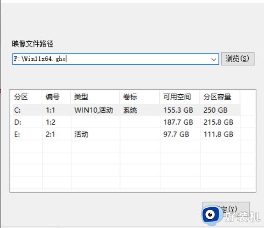Click the 2:1 number cell
The width and height of the screenshot is (264, 228).
point(51,134)
